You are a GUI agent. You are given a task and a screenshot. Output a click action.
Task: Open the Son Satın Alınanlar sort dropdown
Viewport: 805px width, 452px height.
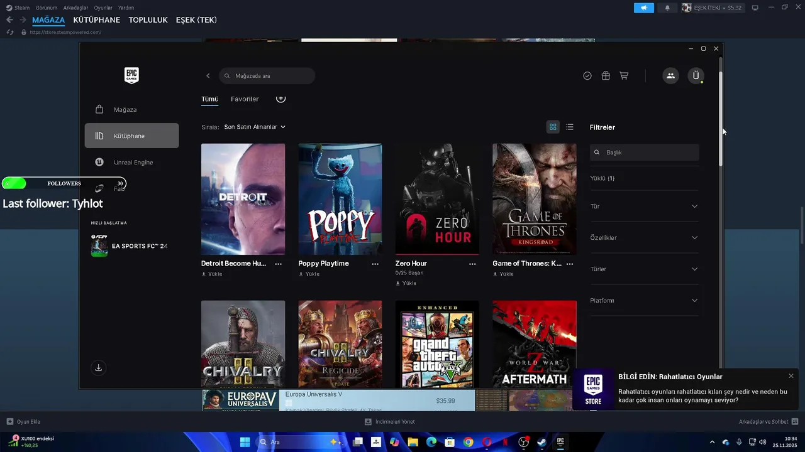(255, 127)
